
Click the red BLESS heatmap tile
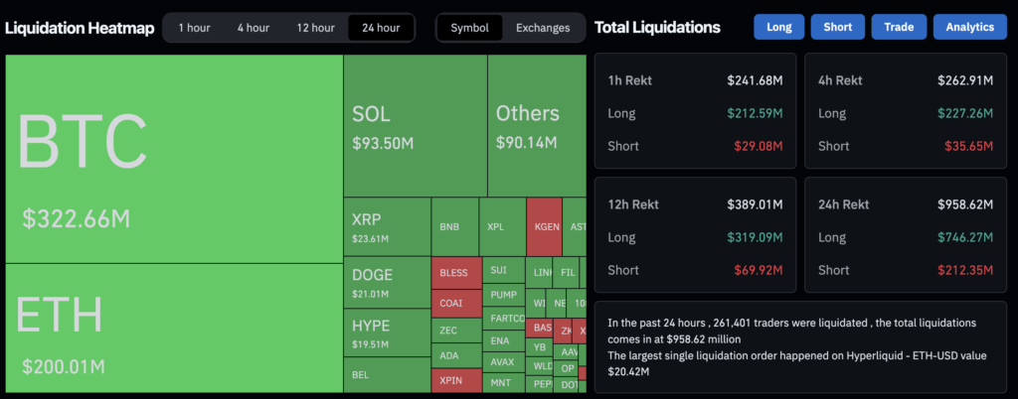(455, 272)
